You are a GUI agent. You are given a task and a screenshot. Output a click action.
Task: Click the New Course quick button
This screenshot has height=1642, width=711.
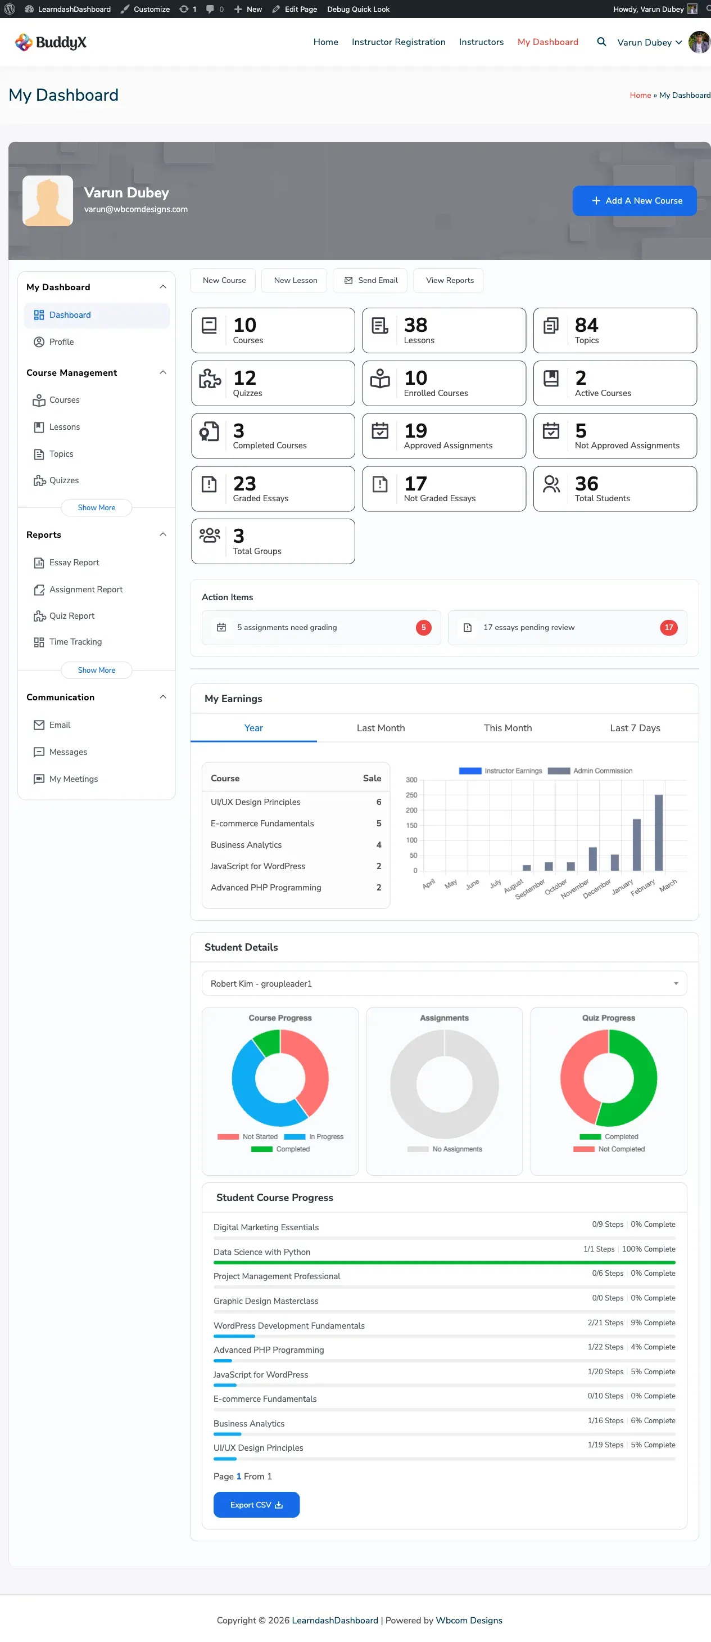(224, 281)
